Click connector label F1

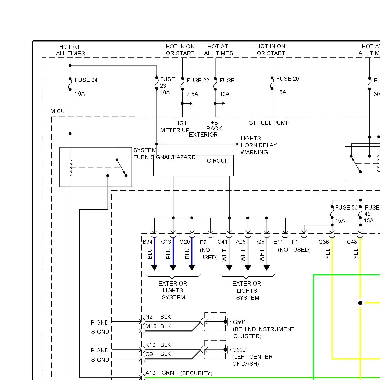(x=295, y=242)
